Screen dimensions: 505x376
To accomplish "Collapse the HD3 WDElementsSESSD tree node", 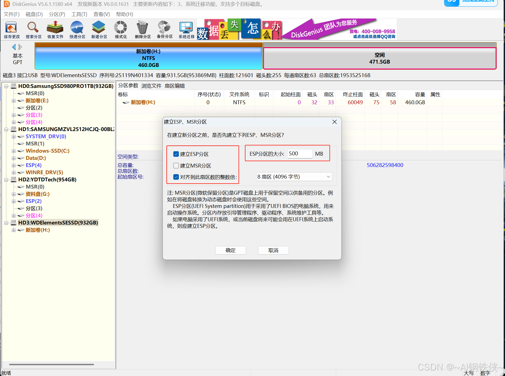I will coord(6,223).
